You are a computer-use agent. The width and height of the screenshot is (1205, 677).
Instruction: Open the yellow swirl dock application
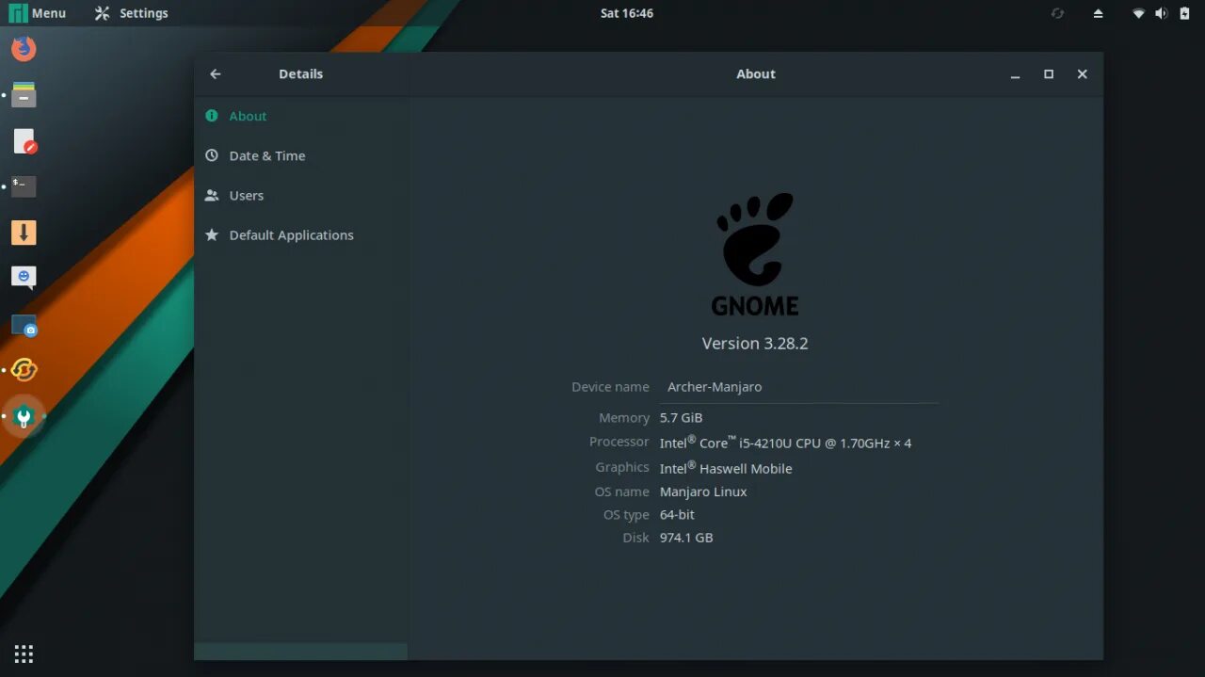point(24,370)
